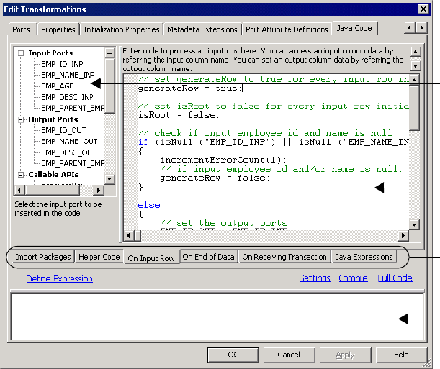The height and width of the screenshot is (369, 440).
Task: Click the tab scroll right arrow
Action: (x=421, y=28)
